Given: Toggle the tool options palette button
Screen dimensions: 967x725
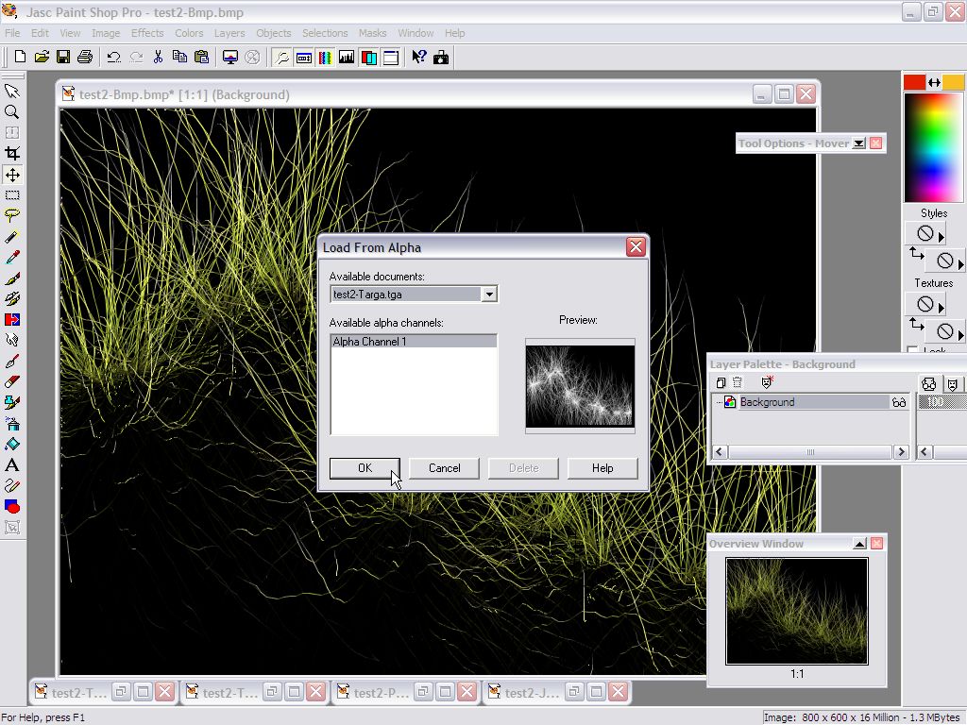Looking at the screenshot, I should tap(304, 58).
